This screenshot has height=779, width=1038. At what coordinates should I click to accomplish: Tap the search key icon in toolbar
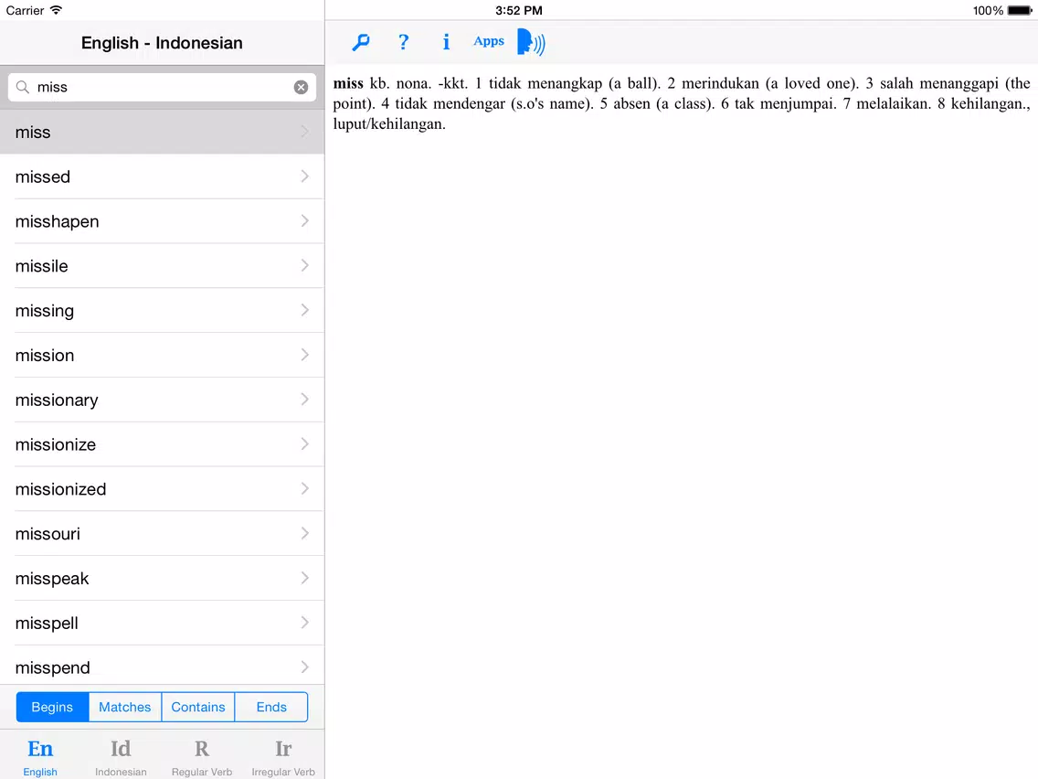coord(361,42)
